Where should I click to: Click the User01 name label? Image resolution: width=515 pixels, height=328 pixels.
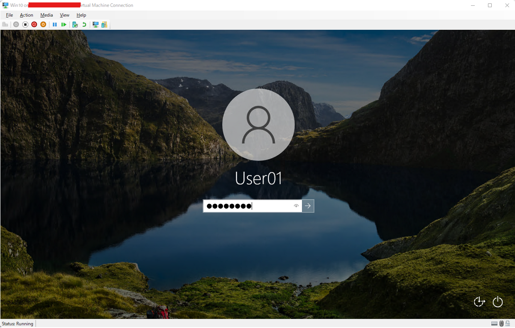tap(258, 178)
